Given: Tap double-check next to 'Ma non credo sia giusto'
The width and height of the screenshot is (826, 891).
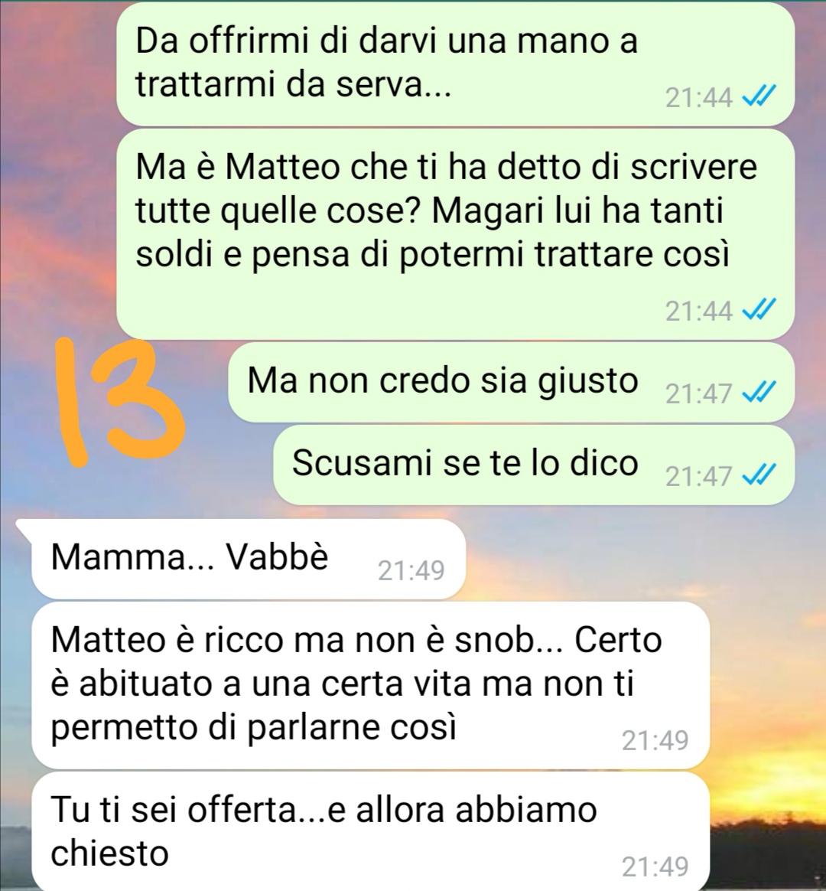Looking at the screenshot, I should 758,393.
